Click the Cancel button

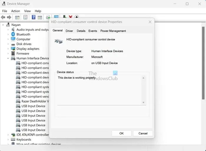143,133
